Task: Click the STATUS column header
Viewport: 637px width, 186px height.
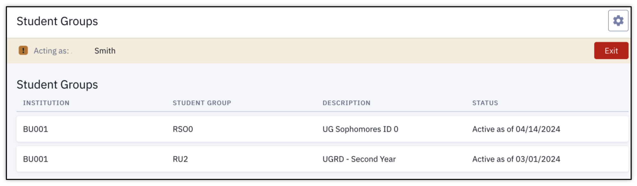Action: (485, 103)
